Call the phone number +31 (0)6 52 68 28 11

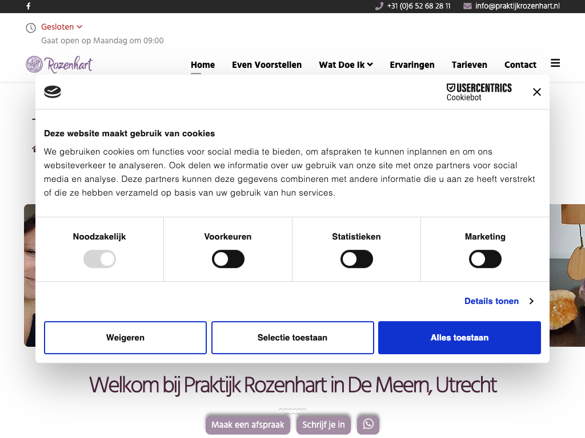click(x=419, y=6)
